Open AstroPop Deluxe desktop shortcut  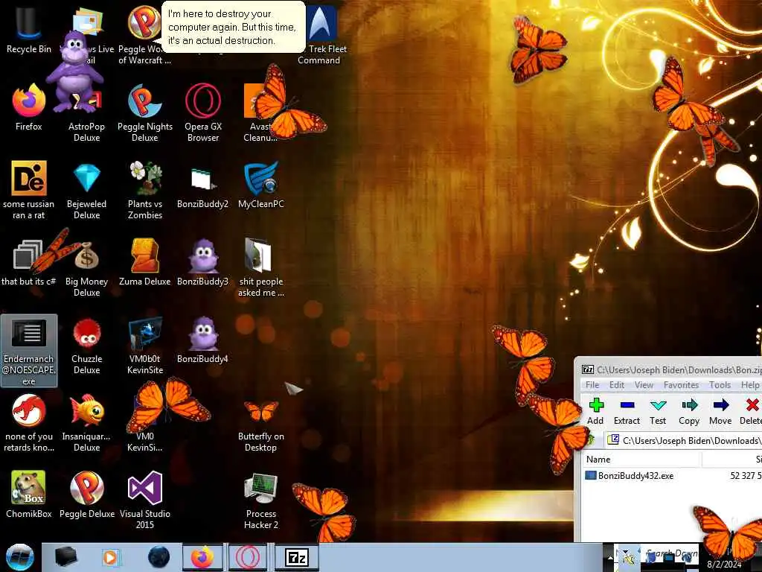point(86,114)
